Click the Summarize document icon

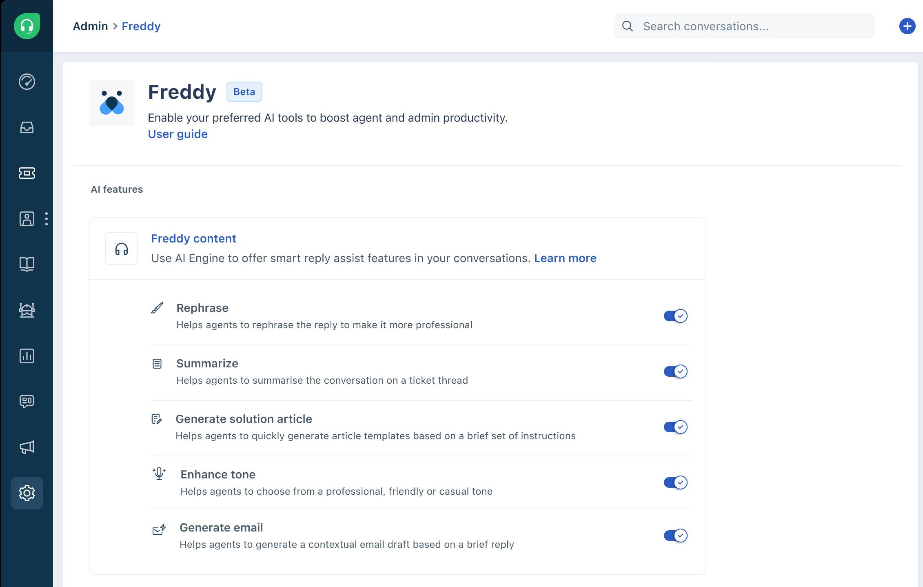(x=157, y=363)
